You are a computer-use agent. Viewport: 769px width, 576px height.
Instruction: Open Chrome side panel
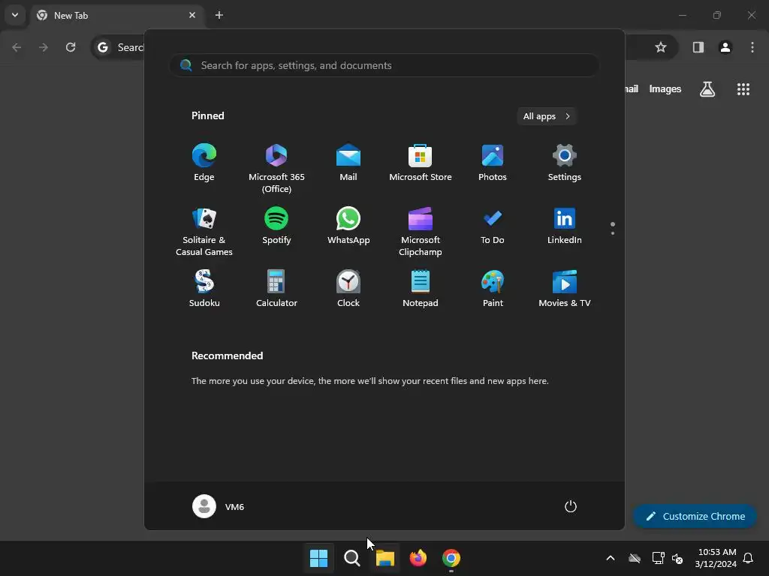(x=698, y=47)
